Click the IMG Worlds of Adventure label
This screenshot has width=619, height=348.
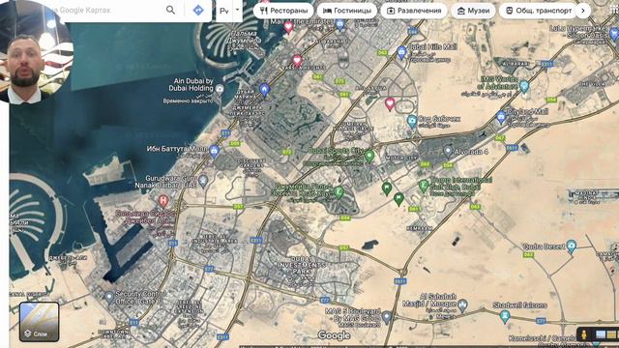click(499, 83)
